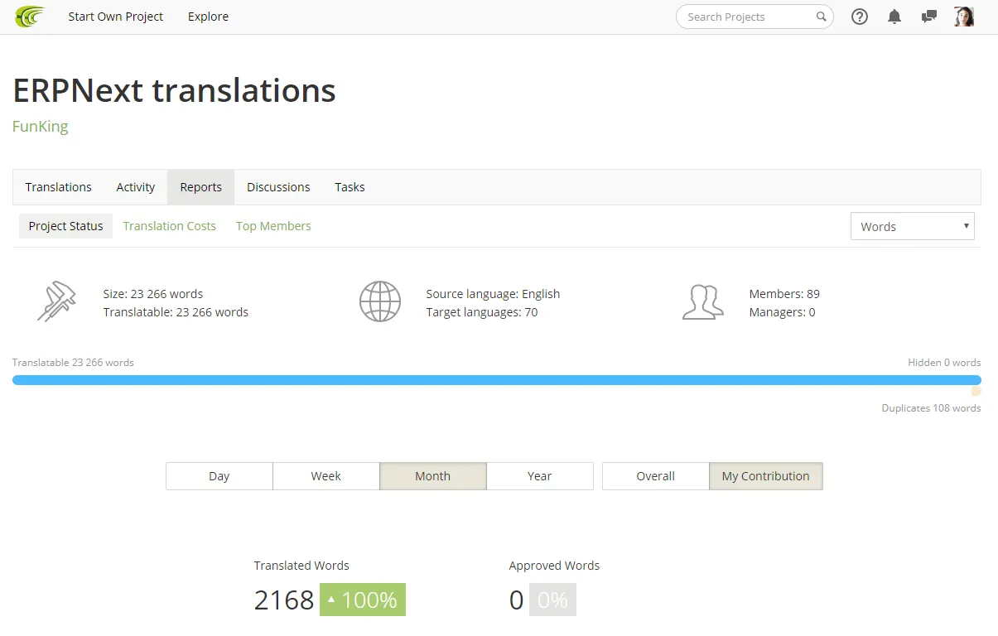Click the caliper size icon
This screenshot has height=636, width=998.
coord(56,301)
